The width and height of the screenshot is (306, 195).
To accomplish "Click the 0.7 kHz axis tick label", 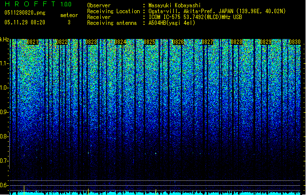I will pyautogui.click(x=4, y=161).
